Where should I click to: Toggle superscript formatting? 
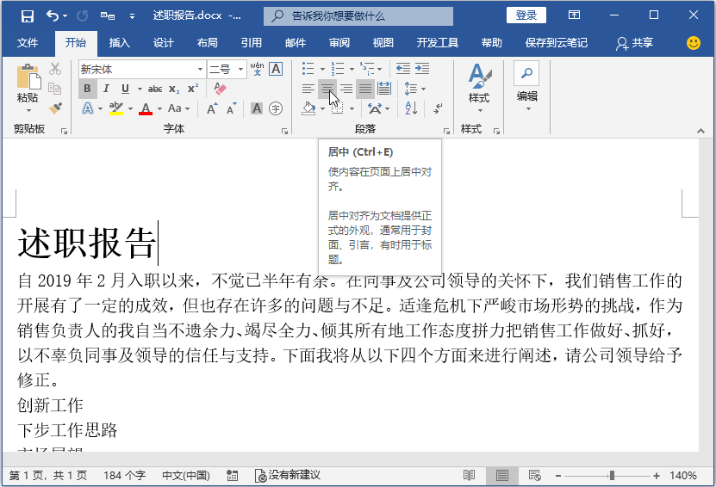(193, 88)
